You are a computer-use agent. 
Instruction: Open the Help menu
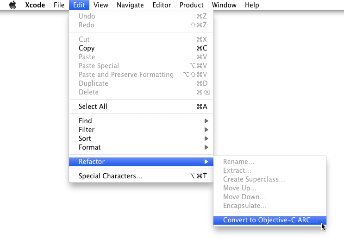coord(252,5)
